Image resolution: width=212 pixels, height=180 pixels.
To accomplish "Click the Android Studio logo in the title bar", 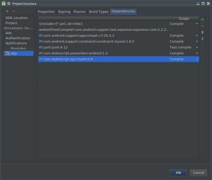I will pyautogui.click(x=4, y=3).
